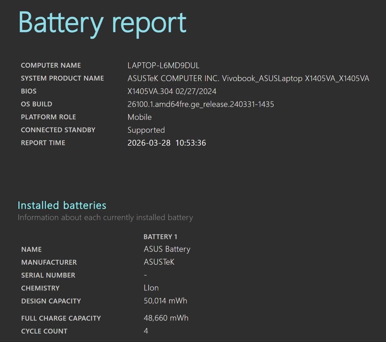Select the SYSTEM PRODUCT NAME label
This screenshot has width=386, height=342.
(62, 78)
